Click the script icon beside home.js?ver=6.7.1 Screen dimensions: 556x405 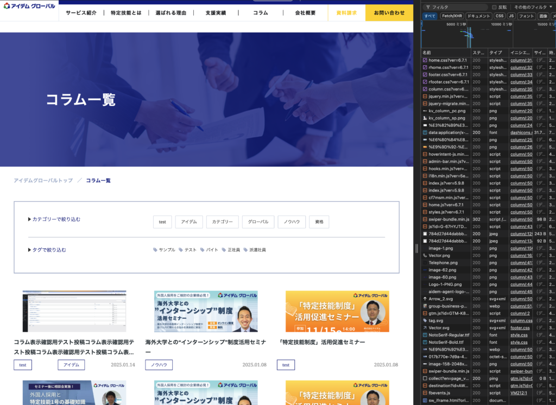(x=425, y=204)
